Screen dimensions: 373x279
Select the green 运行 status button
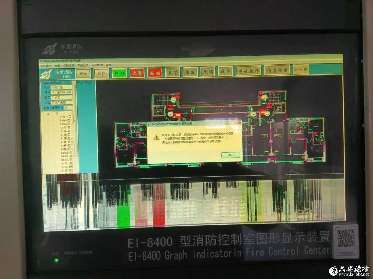(x=119, y=73)
